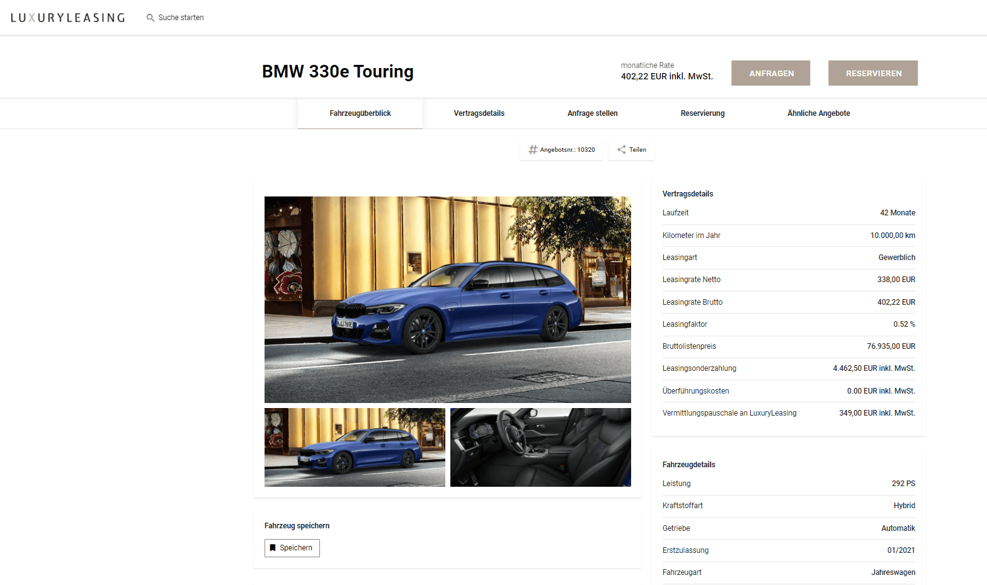Go to the Reservierung tab
The height and width of the screenshot is (585, 987).
click(x=703, y=113)
